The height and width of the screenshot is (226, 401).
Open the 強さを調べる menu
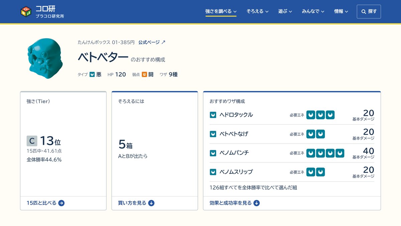click(221, 11)
